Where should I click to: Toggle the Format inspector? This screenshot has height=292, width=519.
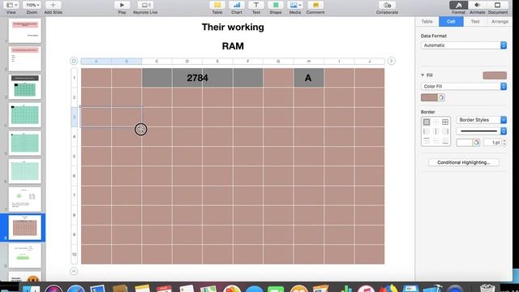(x=458, y=5)
